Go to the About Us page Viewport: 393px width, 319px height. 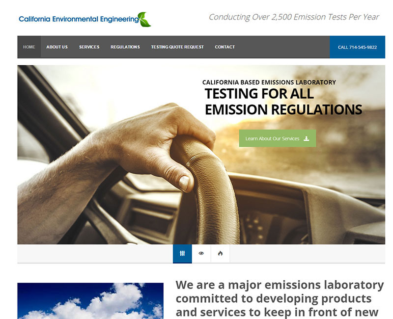coord(57,47)
